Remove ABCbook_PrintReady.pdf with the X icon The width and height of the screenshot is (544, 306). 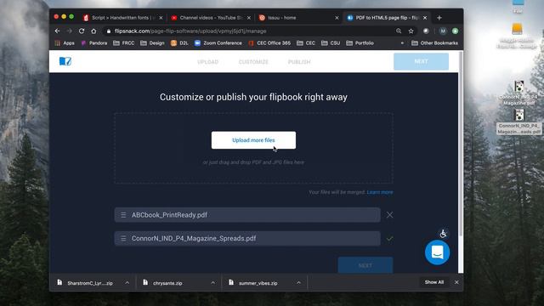389,215
